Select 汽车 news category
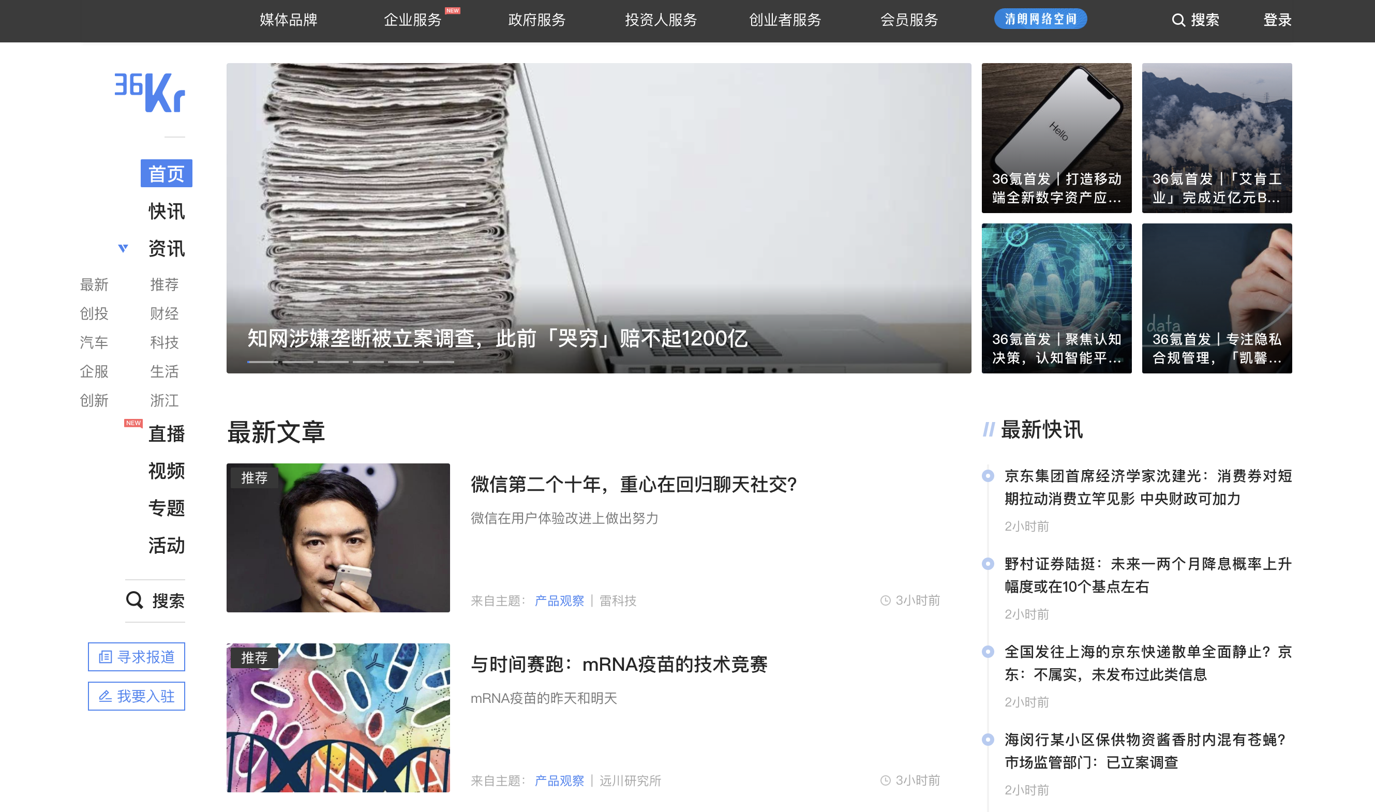Image resolution: width=1375 pixels, height=812 pixels. click(x=94, y=342)
